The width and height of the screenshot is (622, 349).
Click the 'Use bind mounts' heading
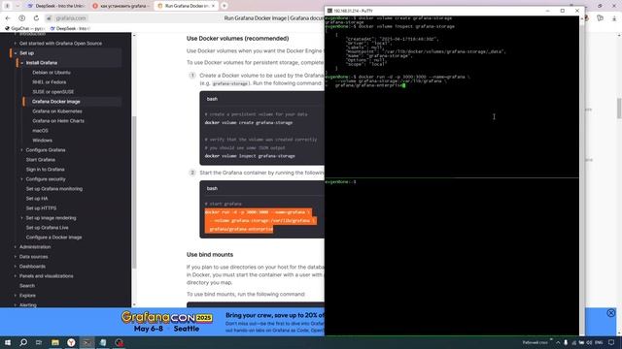pos(210,254)
